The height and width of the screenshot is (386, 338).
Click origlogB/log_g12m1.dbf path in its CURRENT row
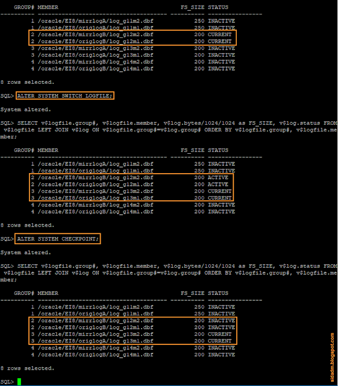[95, 42]
